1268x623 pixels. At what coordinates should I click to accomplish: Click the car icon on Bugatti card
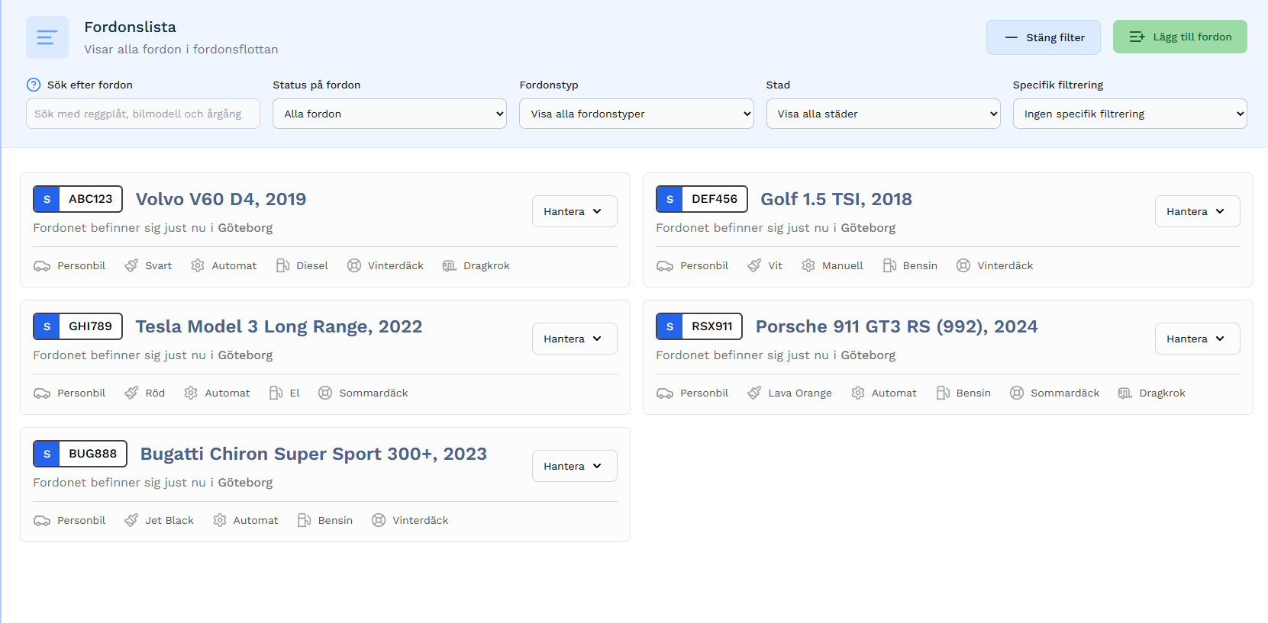(x=42, y=520)
